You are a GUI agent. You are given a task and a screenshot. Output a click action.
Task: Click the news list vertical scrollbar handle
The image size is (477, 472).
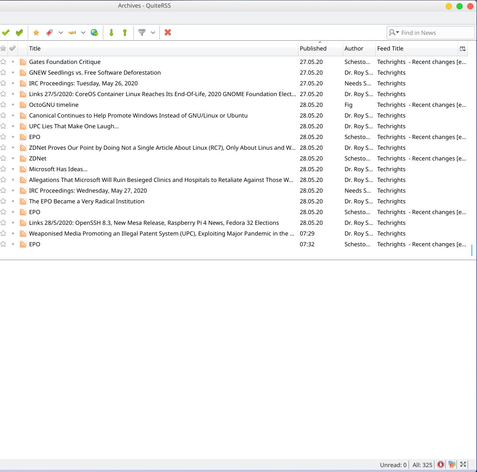(x=472, y=250)
